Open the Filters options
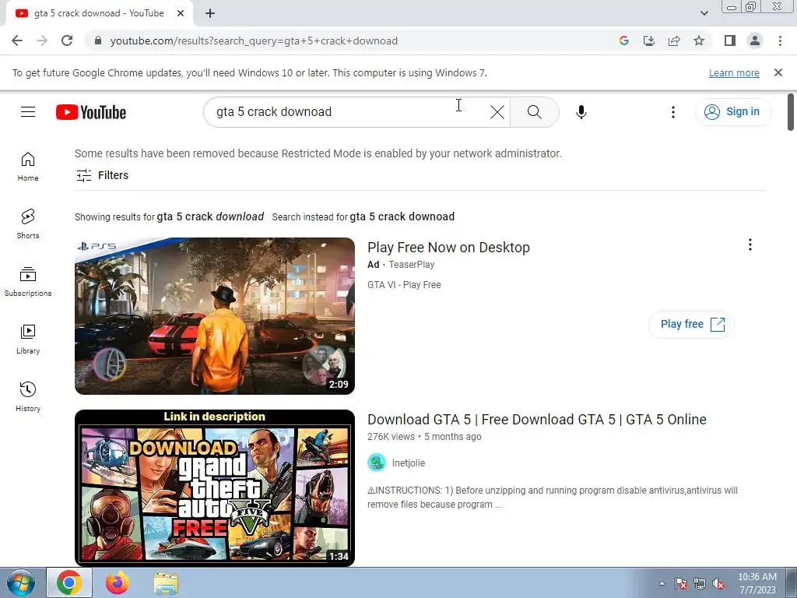 tap(102, 175)
